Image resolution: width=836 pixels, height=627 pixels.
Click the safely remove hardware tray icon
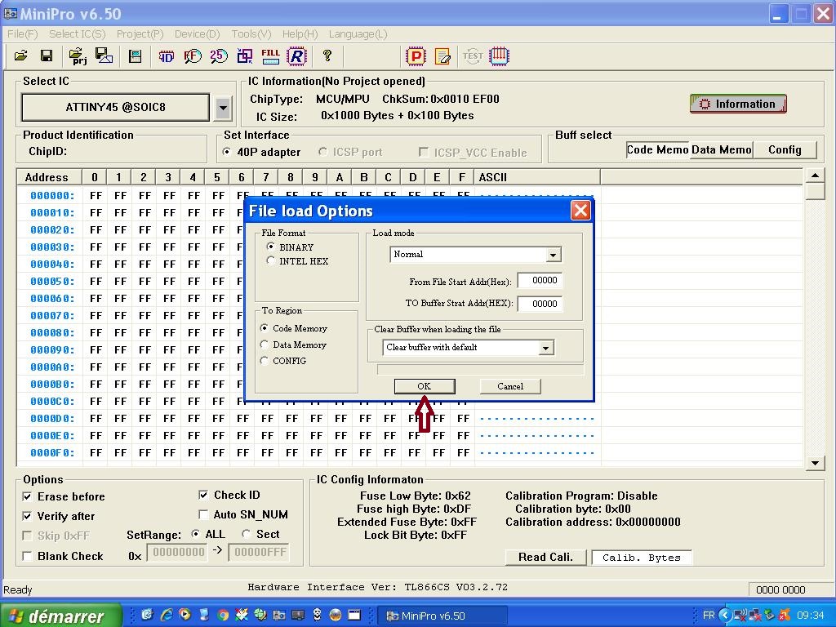769,616
